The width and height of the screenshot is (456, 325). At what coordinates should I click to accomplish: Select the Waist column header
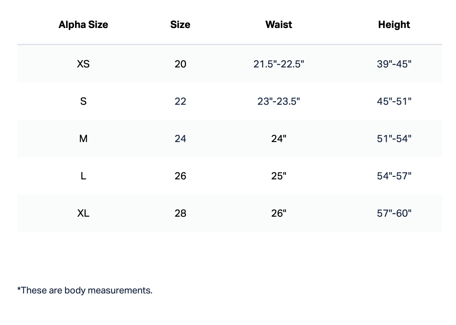[x=279, y=24]
